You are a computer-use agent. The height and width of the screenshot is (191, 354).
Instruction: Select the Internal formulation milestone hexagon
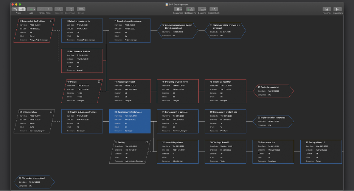tap(178, 31)
